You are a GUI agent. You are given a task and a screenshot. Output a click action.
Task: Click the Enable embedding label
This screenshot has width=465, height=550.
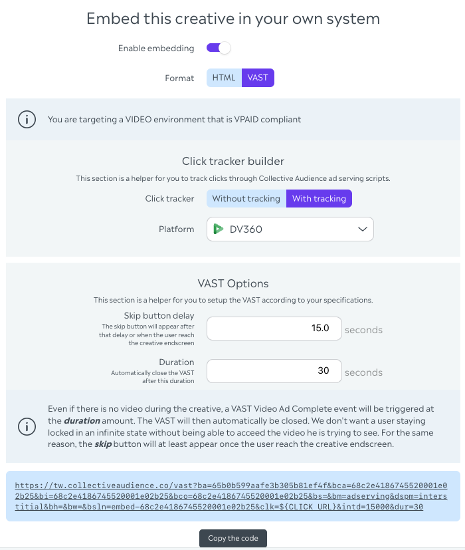click(x=156, y=49)
